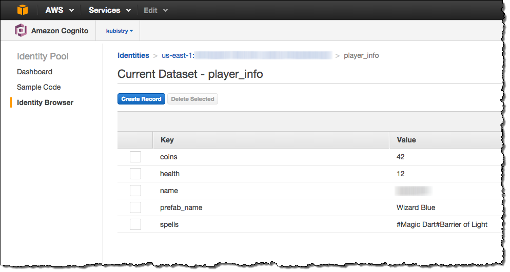
Task: Open the kubistry pool selector
Action: 119,31
